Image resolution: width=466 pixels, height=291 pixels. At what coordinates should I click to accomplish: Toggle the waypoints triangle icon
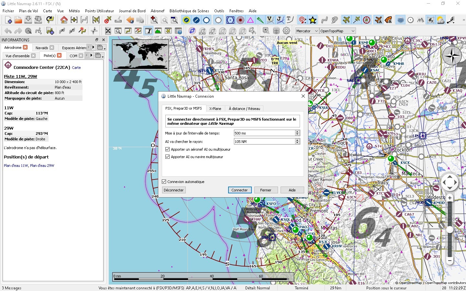[250, 20]
